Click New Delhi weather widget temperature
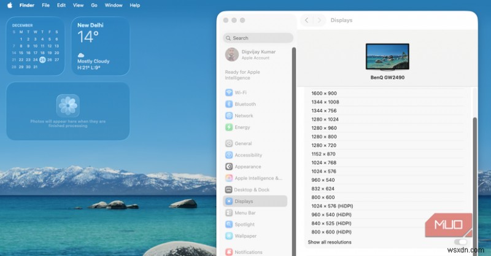The height and width of the screenshot is (256, 491). [88, 37]
